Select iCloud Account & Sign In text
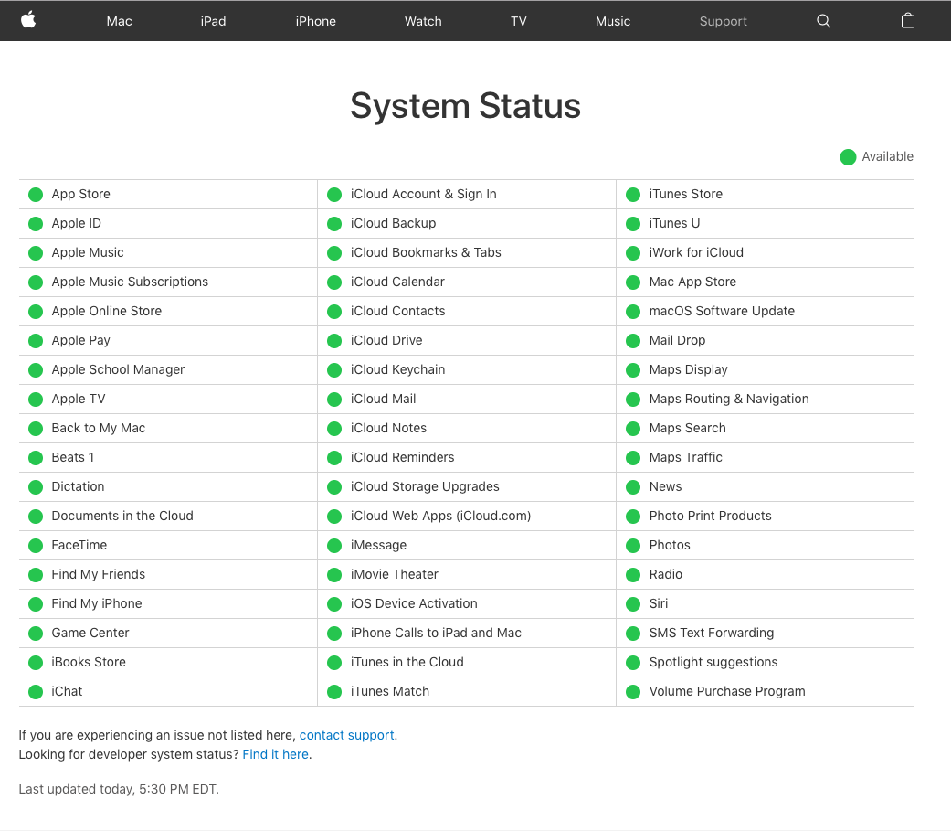This screenshot has height=831, width=951. (423, 194)
